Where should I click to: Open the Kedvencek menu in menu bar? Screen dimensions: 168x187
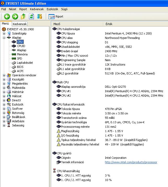(x=37, y=9)
